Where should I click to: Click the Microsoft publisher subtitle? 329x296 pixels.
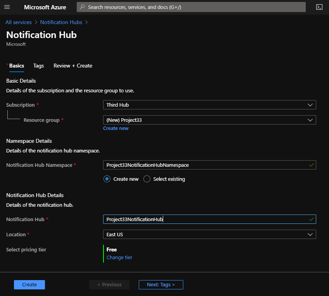click(x=16, y=44)
